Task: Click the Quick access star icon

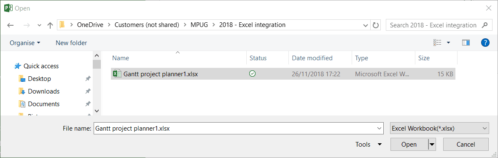Action: click(x=17, y=66)
